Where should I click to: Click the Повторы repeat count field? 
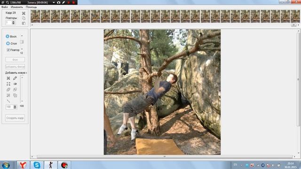pos(8,23)
